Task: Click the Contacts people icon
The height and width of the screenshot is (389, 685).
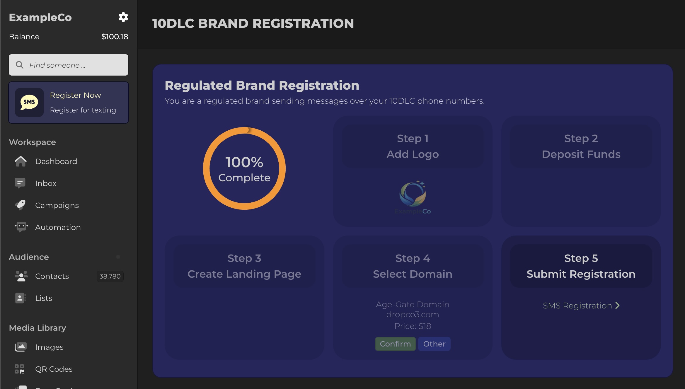Action: click(21, 276)
